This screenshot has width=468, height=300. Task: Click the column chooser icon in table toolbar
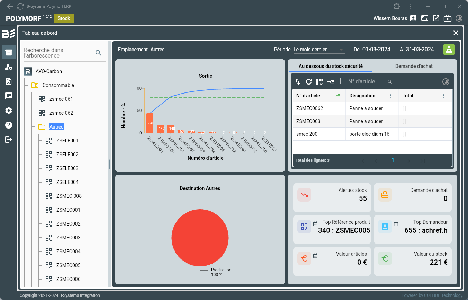320,82
